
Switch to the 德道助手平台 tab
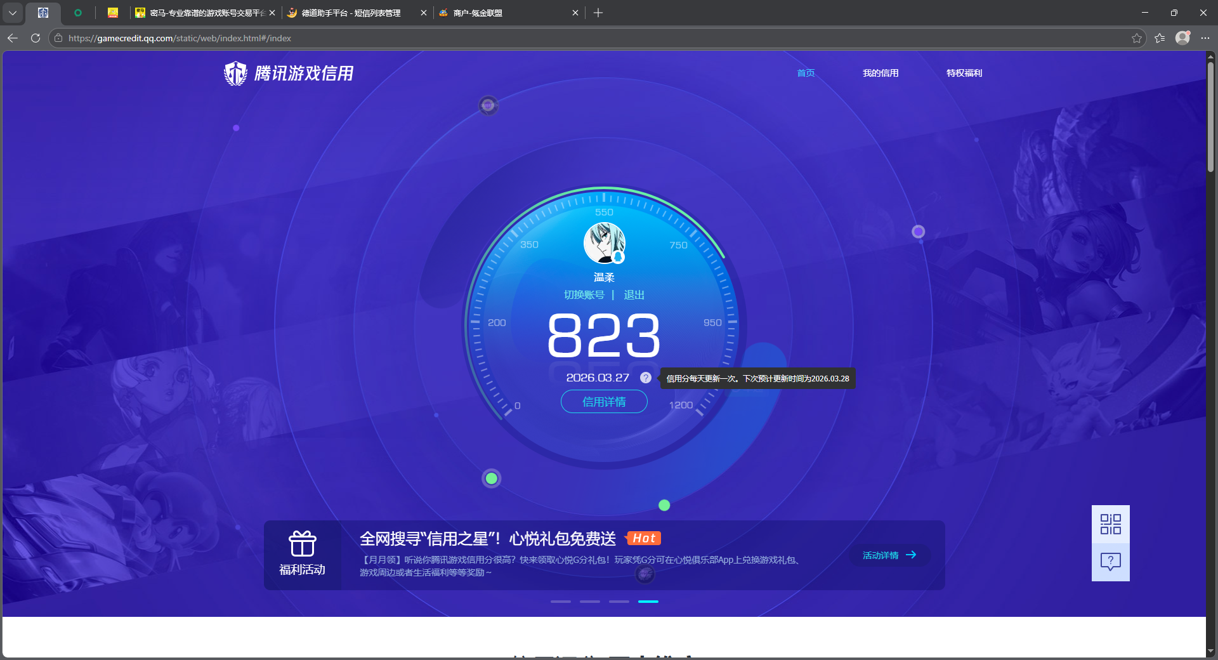coord(349,13)
